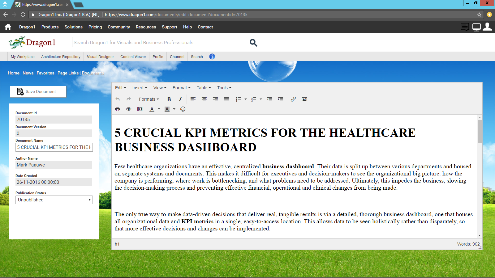Toggle italic formatting
Screen dimensions: 495x278
[180, 99]
